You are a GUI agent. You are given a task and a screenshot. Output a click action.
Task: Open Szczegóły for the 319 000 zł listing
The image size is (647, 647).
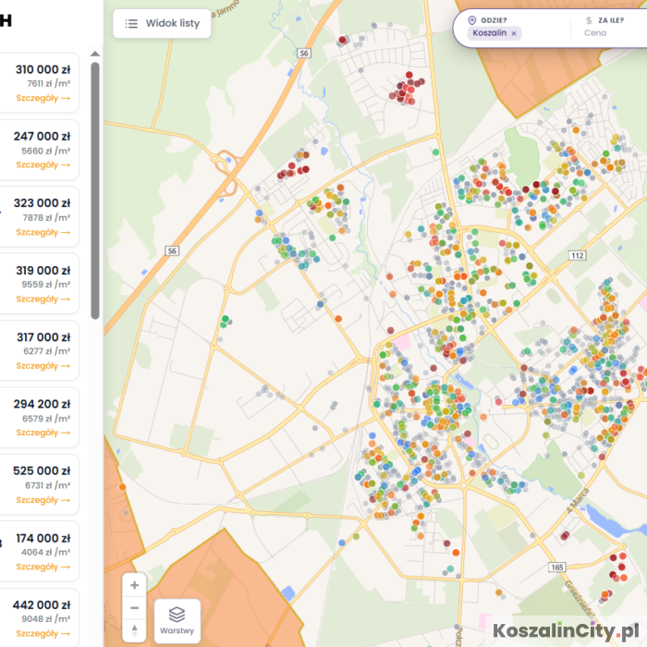point(43,299)
